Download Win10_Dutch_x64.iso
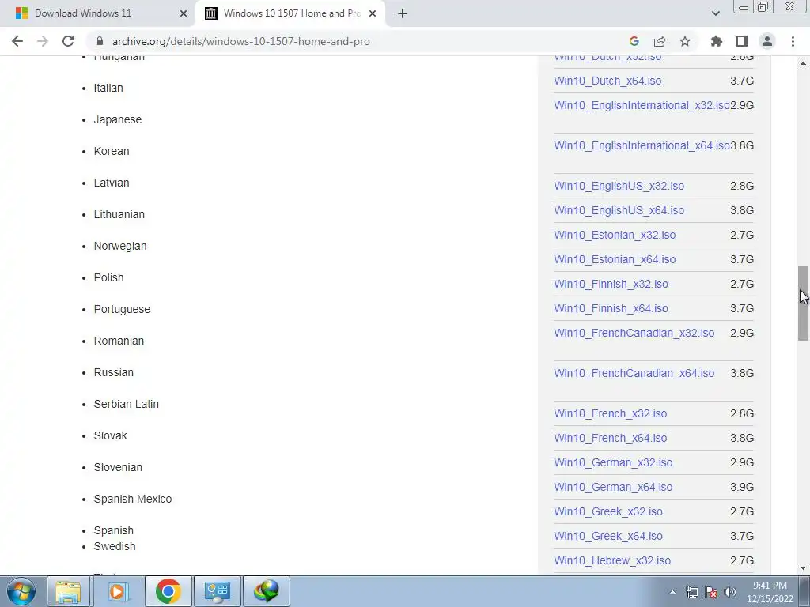The image size is (810, 607). [607, 81]
